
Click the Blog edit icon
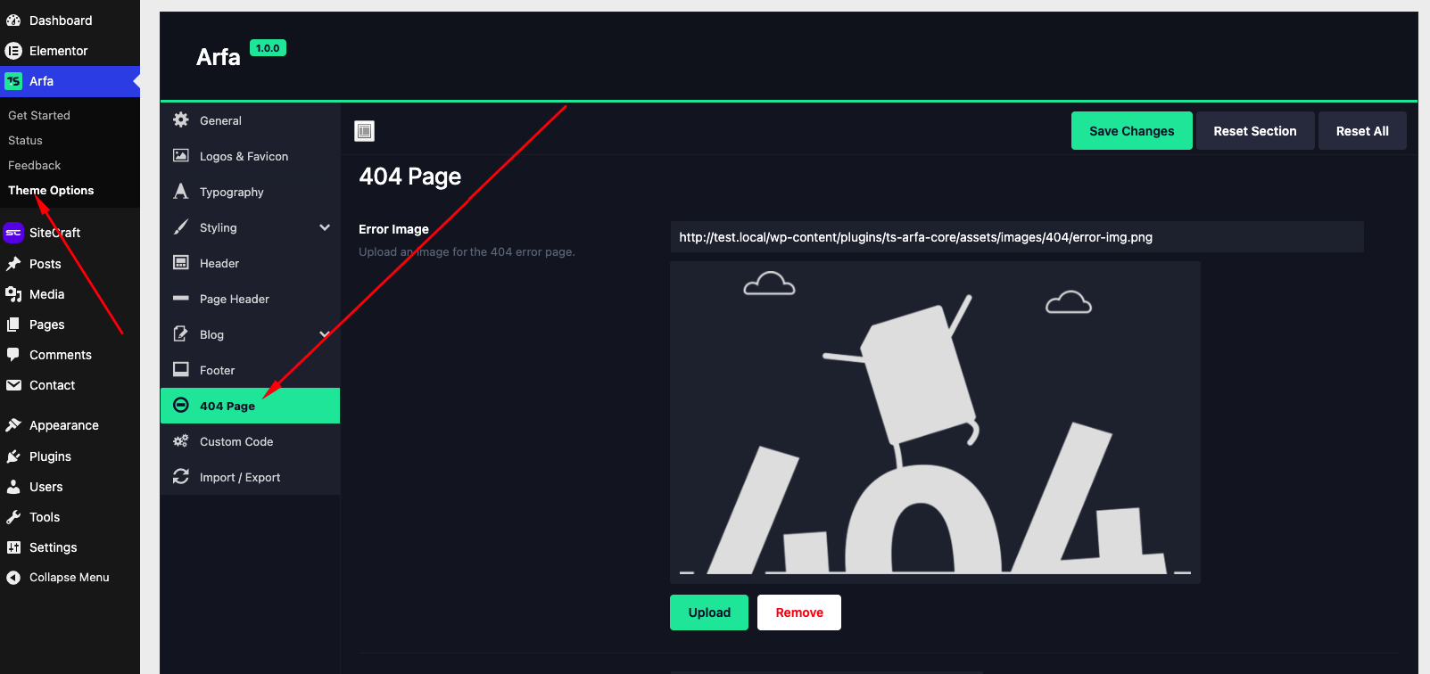tap(181, 333)
